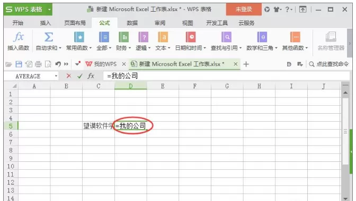Image resolution: width=356 pixels, height=201 pixels.
Task: Expand the 财务 dropdown arrow
Action: [x=130, y=48]
